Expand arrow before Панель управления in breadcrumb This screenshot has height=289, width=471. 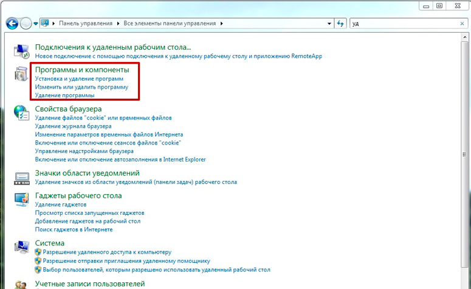[x=53, y=24]
